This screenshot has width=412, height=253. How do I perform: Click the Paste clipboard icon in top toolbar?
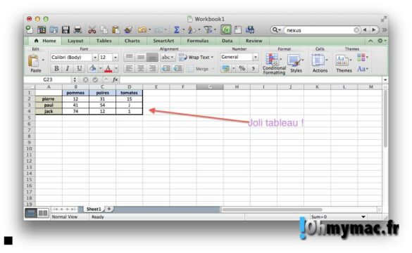coord(116,30)
